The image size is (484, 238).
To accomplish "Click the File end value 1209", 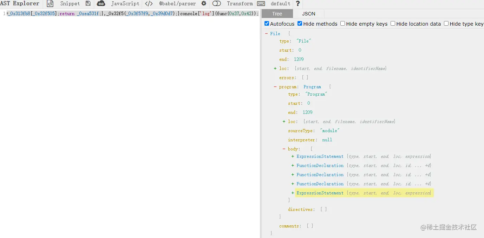I will pyautogui.click(x=299, y=59).
